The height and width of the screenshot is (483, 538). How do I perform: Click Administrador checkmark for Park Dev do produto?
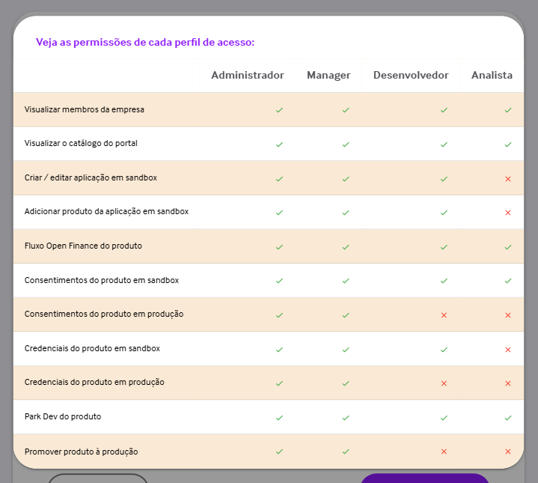(x=279, y=418)
